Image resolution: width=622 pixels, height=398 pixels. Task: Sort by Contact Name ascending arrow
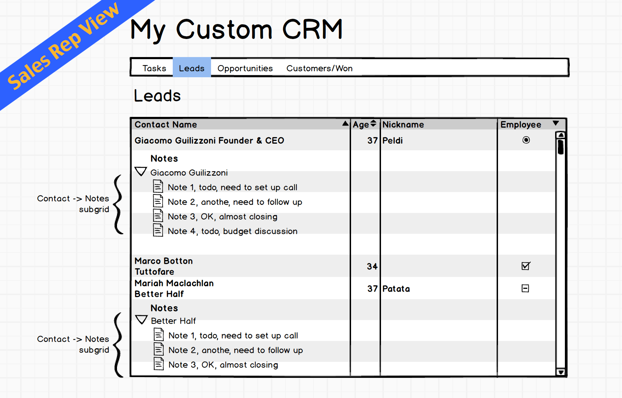tap(345, 123)
